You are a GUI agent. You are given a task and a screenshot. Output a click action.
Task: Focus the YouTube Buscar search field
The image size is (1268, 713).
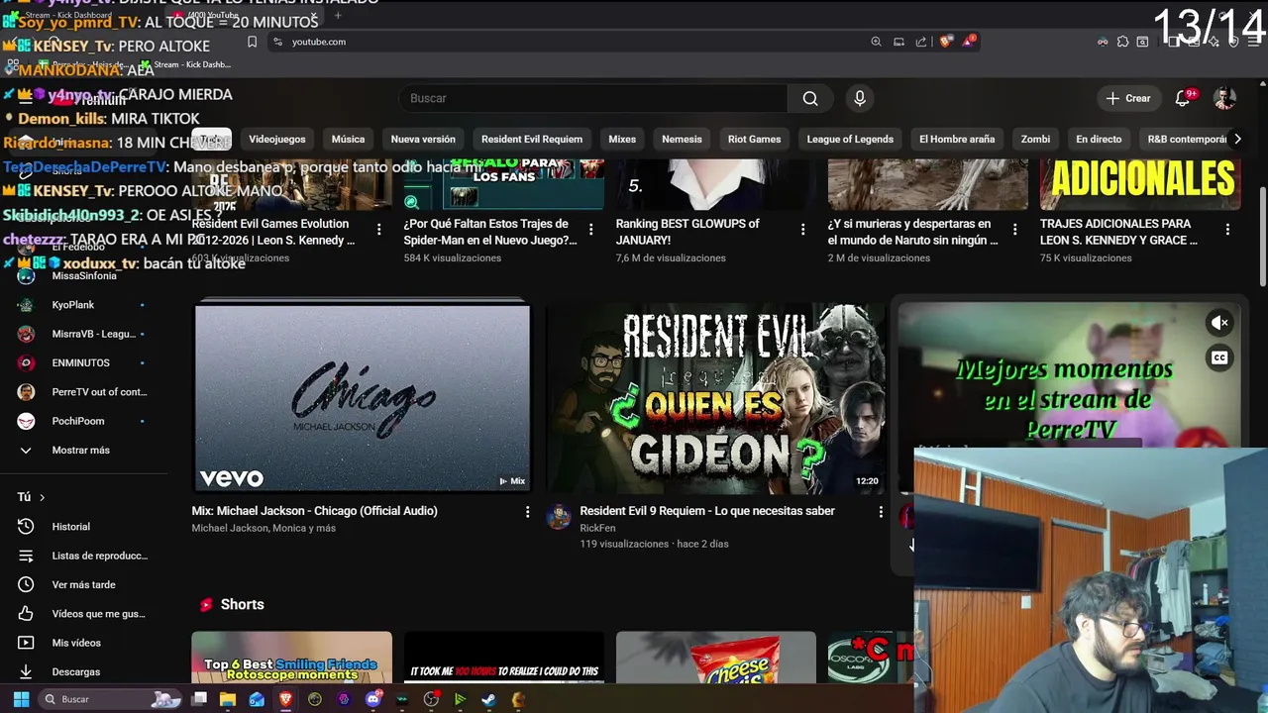point(592,98)
